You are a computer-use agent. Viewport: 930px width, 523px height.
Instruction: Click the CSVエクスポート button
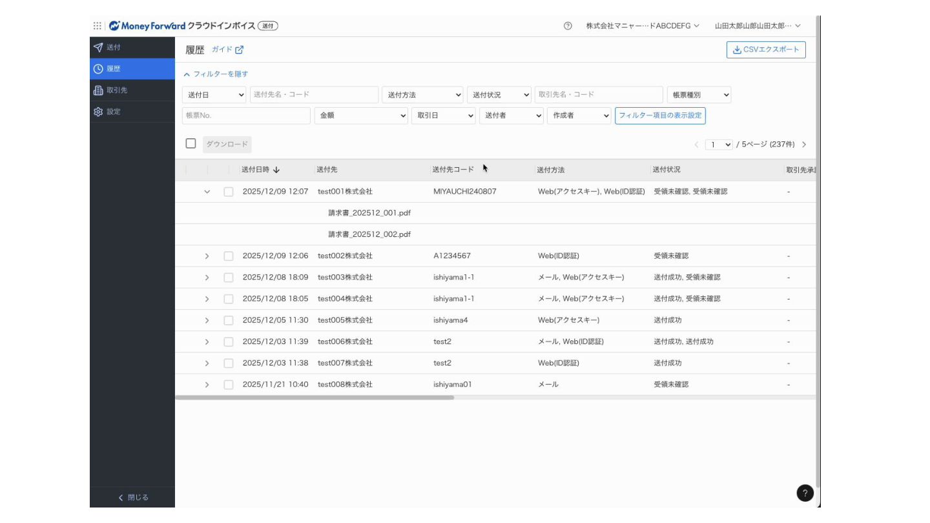pyautogui.click(x=766, y=50)
